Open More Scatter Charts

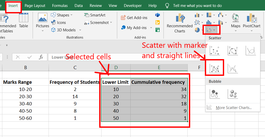(x=233, y=108)
